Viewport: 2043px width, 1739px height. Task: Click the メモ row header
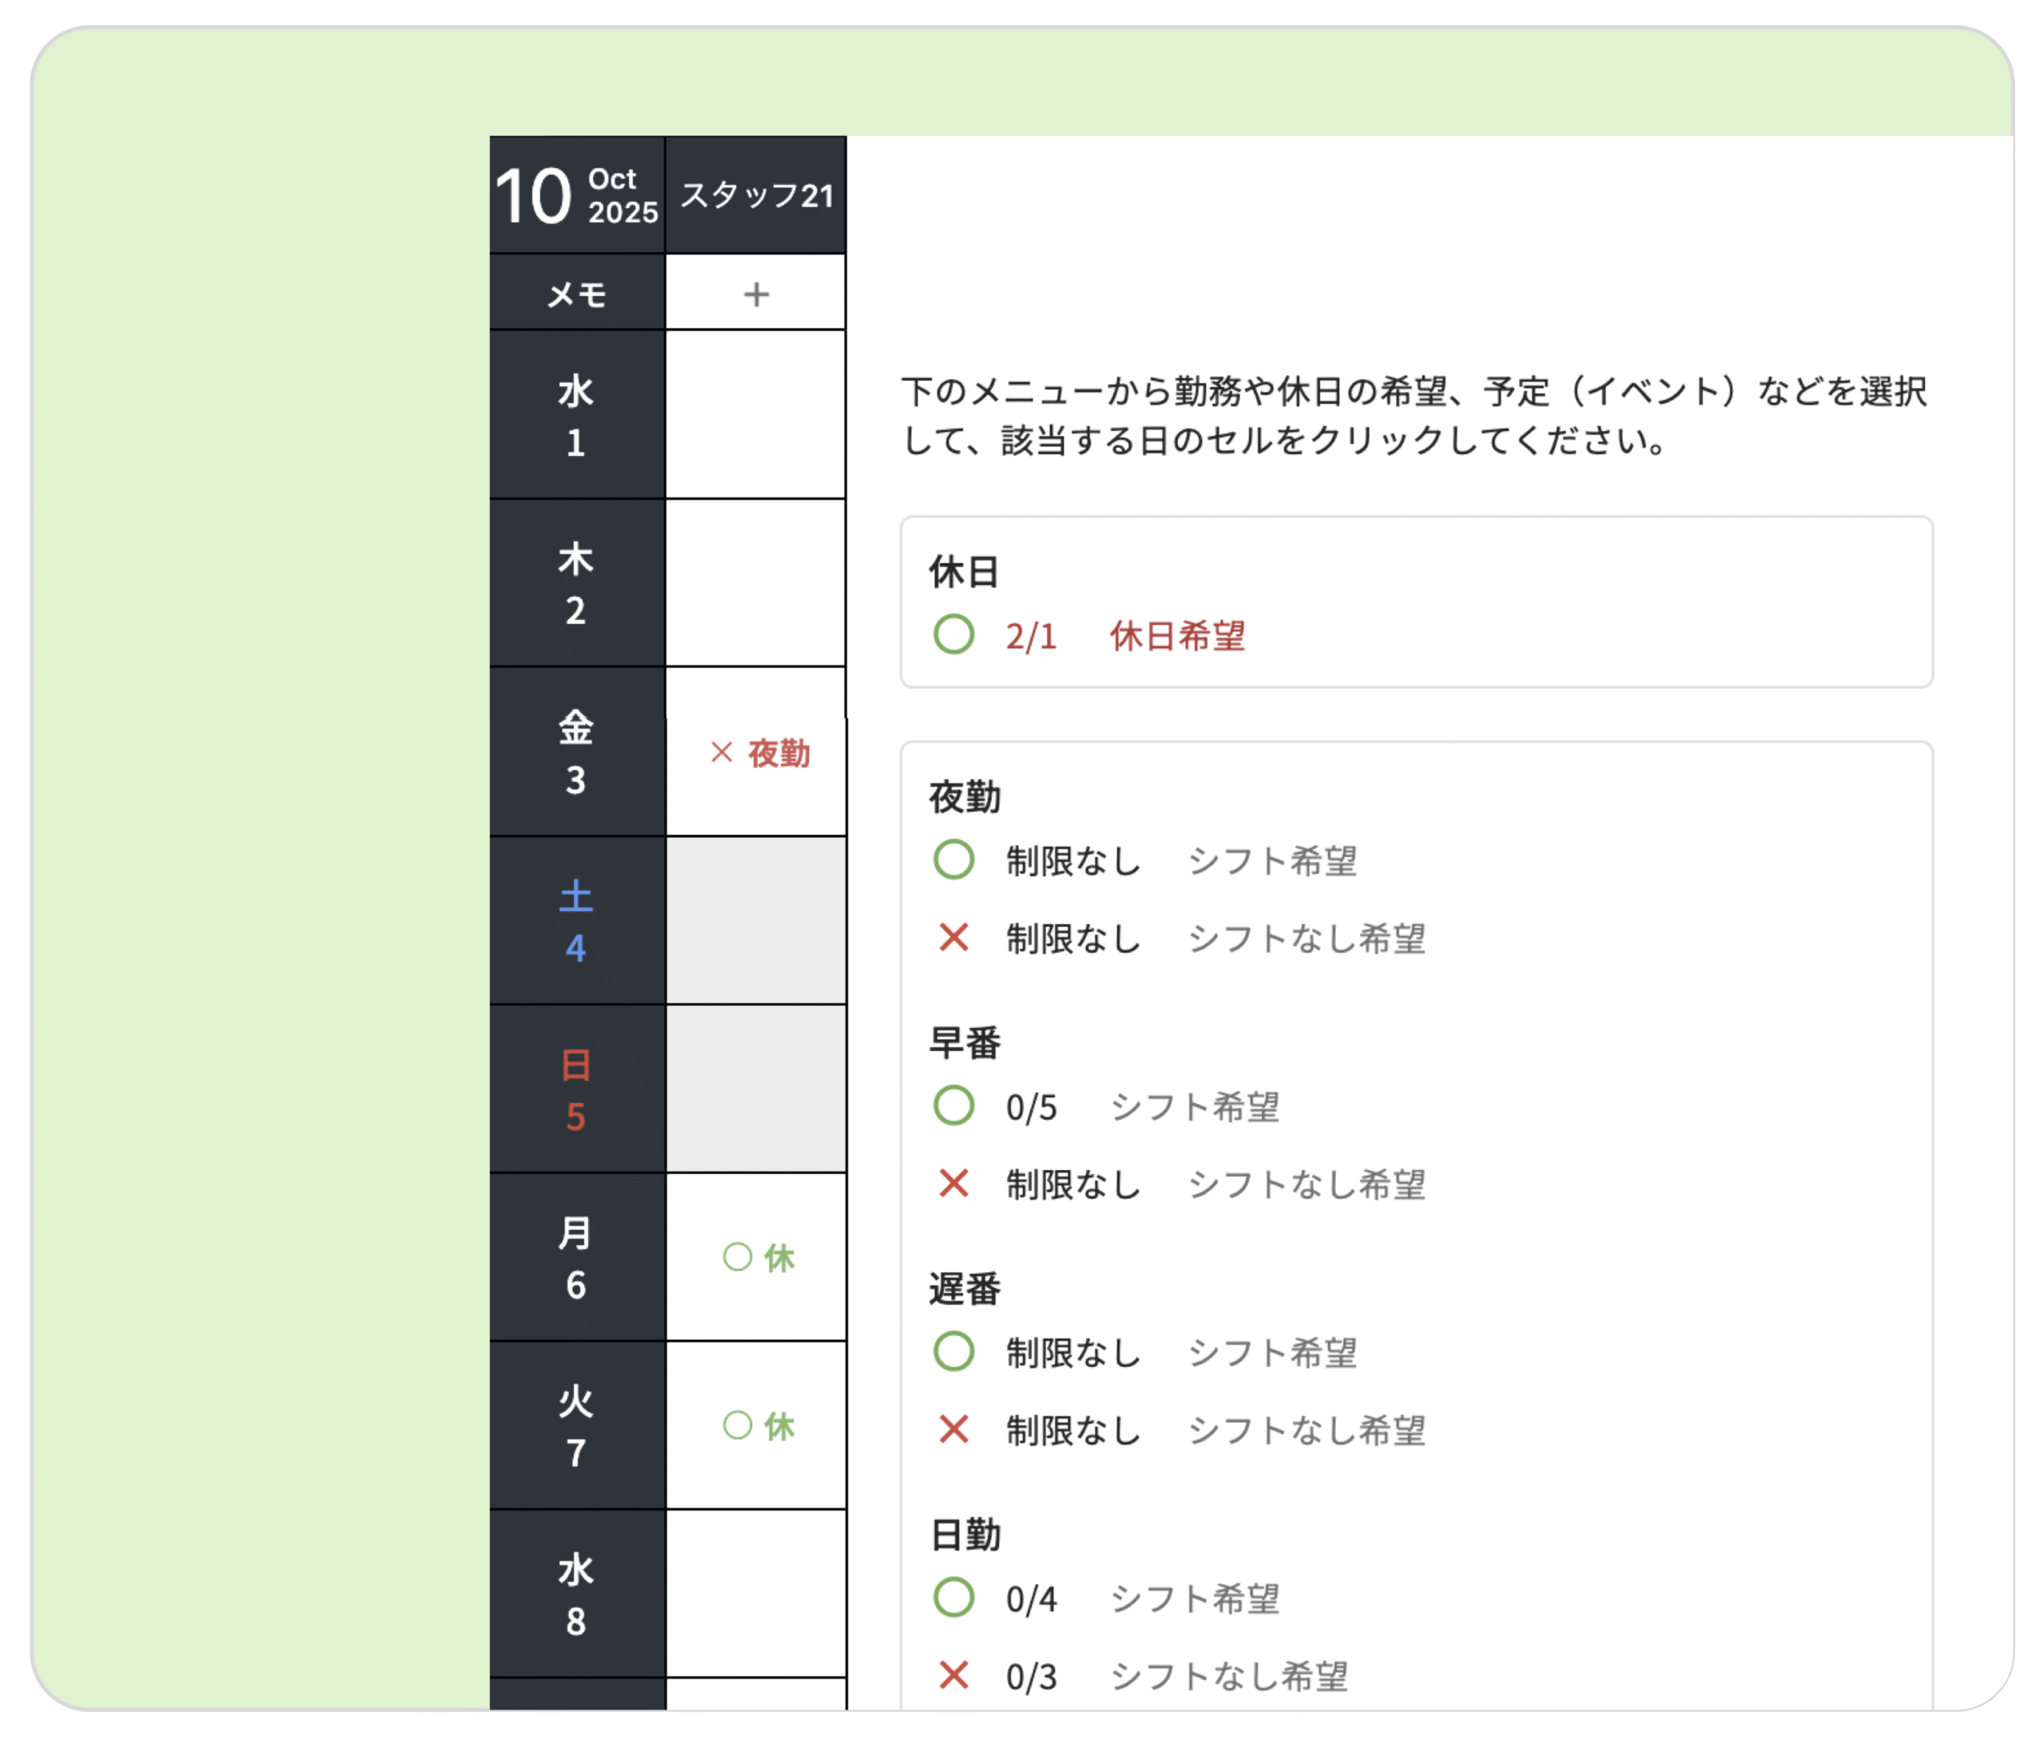pos(576,293)
